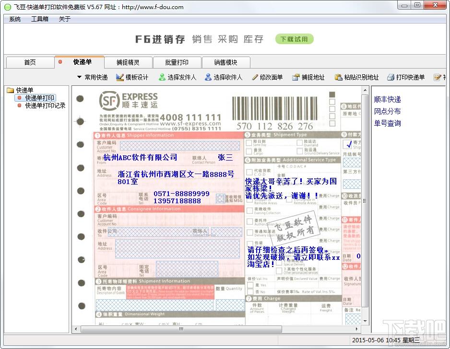Select 快递单打印记录 in the tree
This screenshot has height=349, width=450.
[46, 105]
